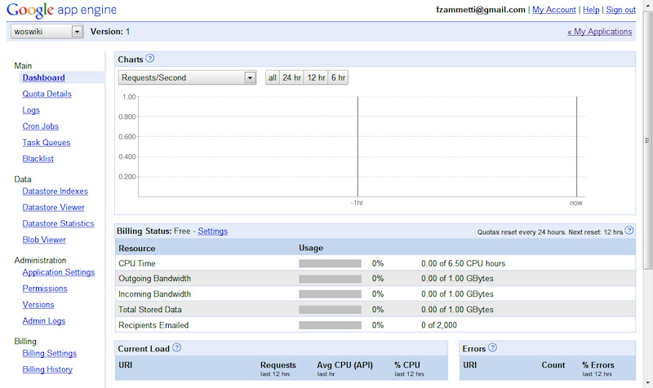Click the scrollbar down arrow
This screenshot has height=388, width=653.
647,382
